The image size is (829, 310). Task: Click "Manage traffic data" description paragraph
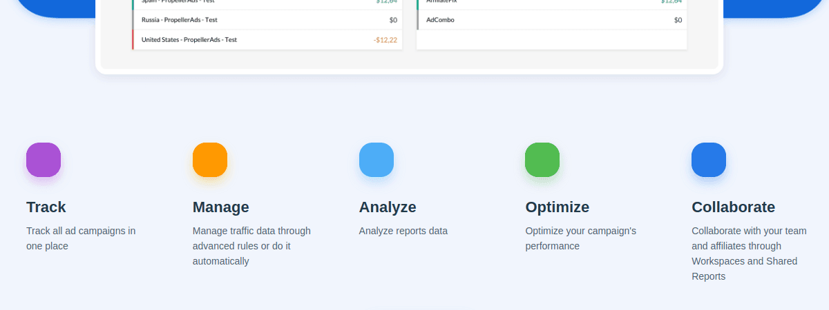(251, 246)
